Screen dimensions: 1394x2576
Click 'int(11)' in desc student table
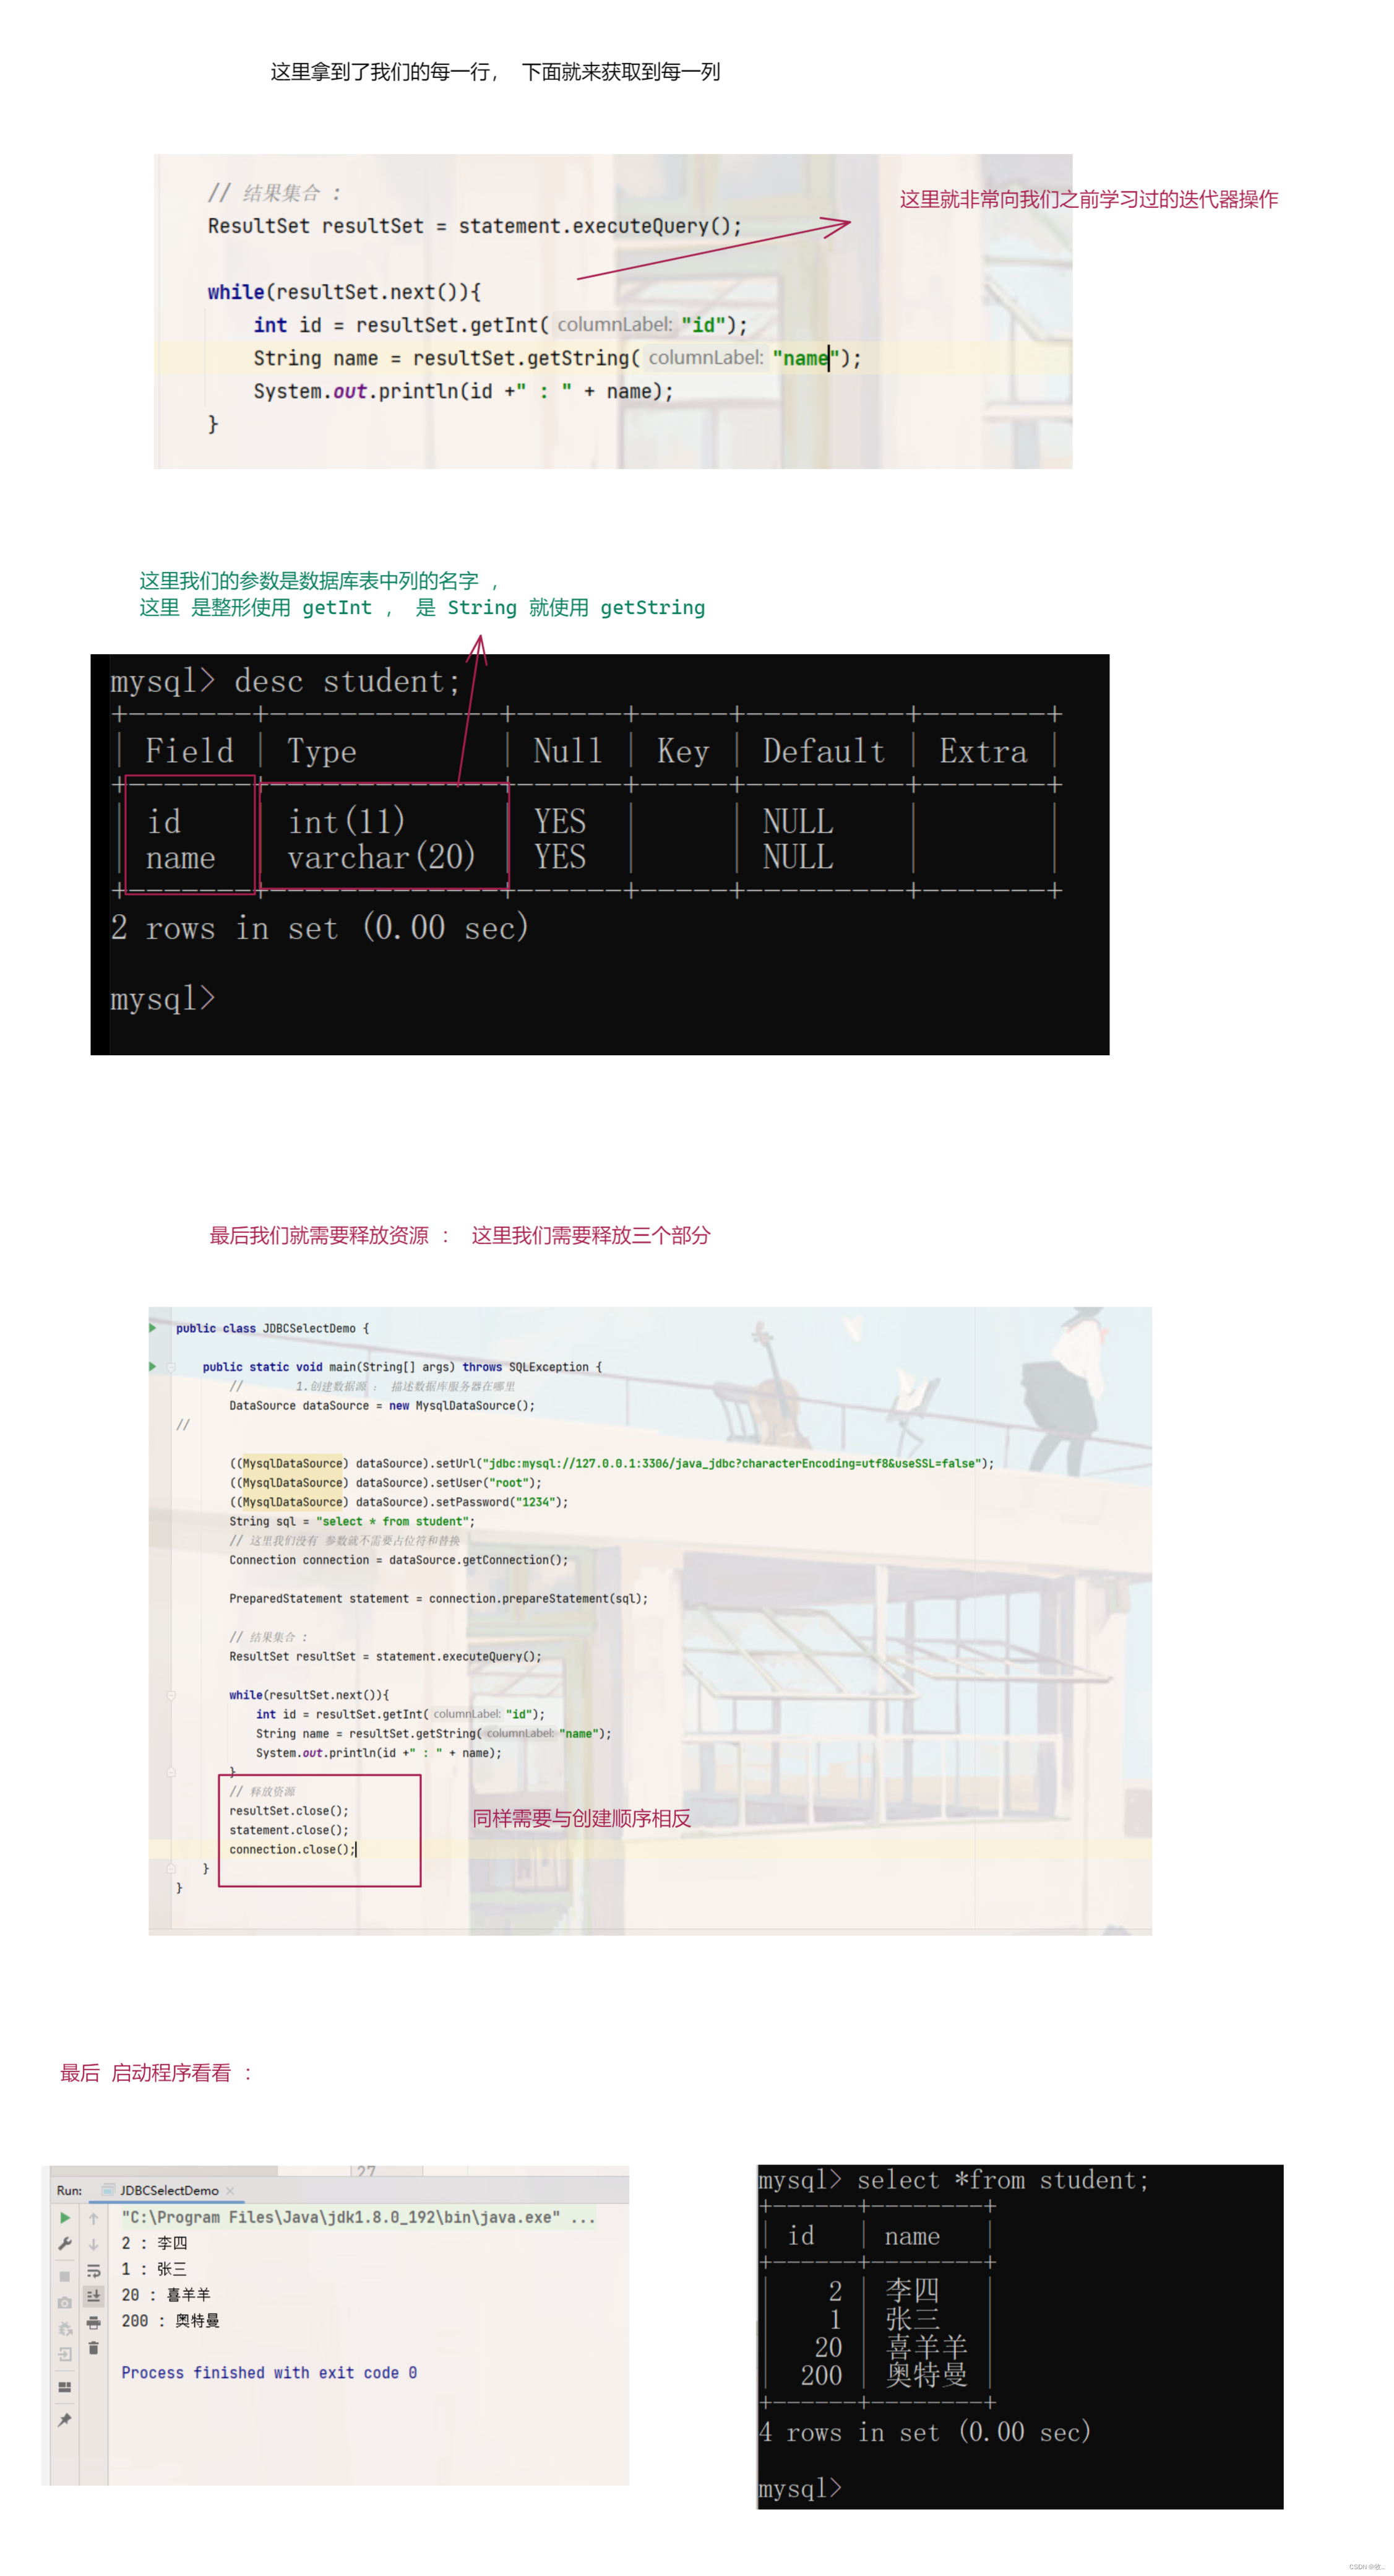click(346, 822)
